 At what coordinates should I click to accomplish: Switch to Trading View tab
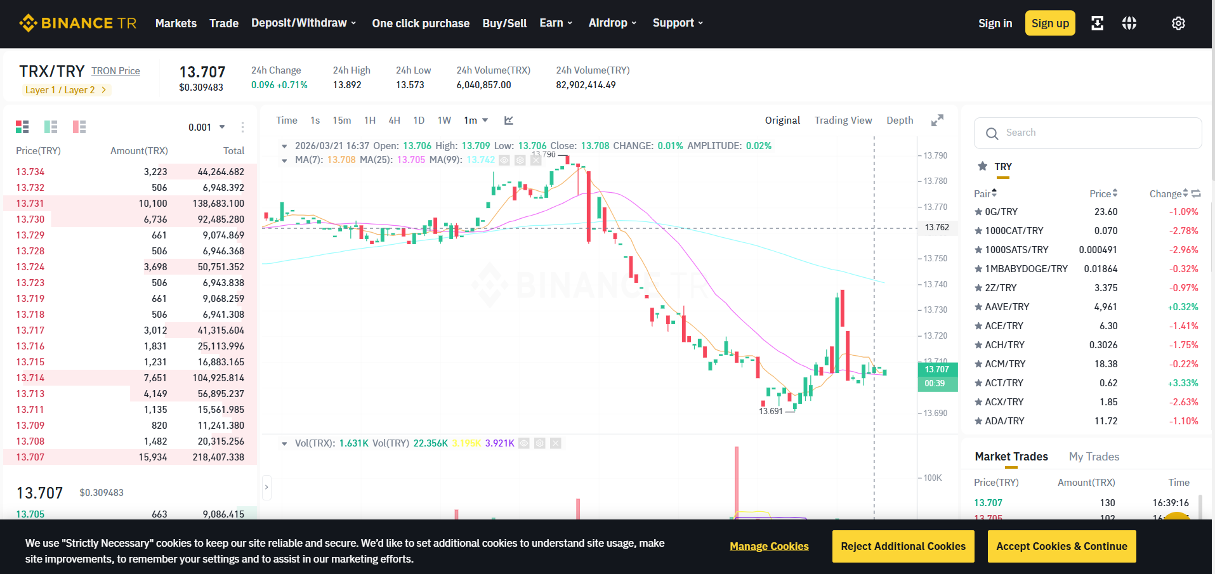[843, 121]
